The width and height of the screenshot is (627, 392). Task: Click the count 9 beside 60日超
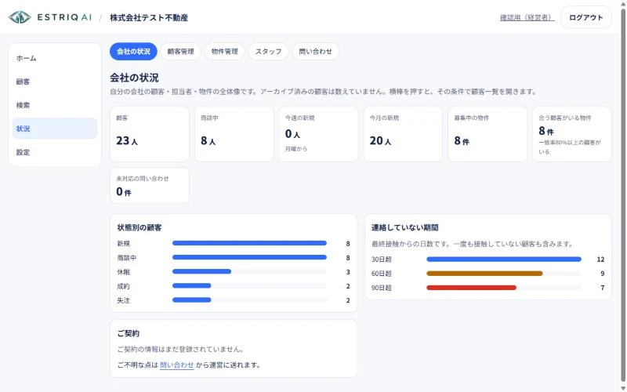[602, 274]
